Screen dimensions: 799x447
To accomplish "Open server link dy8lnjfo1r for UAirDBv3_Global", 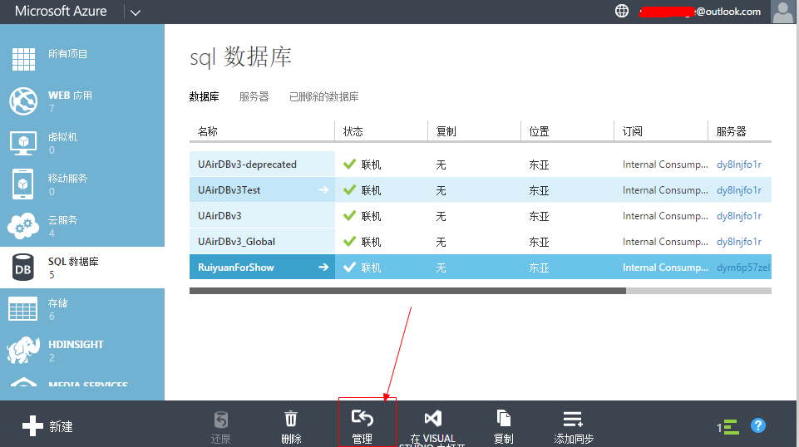I will tap(739, 242).
